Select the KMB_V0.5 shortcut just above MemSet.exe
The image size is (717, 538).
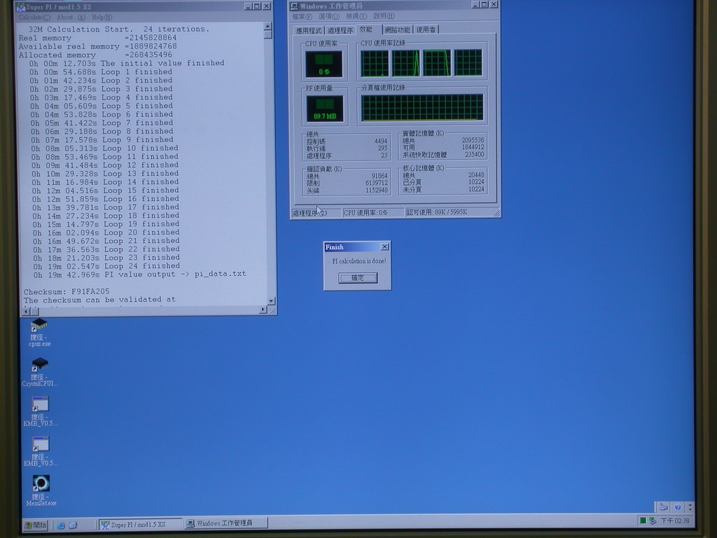click(40, 450)
